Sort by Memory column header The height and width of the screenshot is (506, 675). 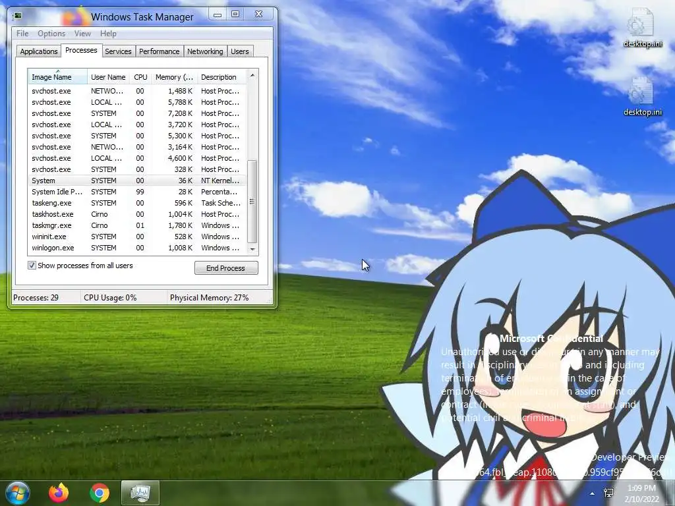[x=174, y=77]
